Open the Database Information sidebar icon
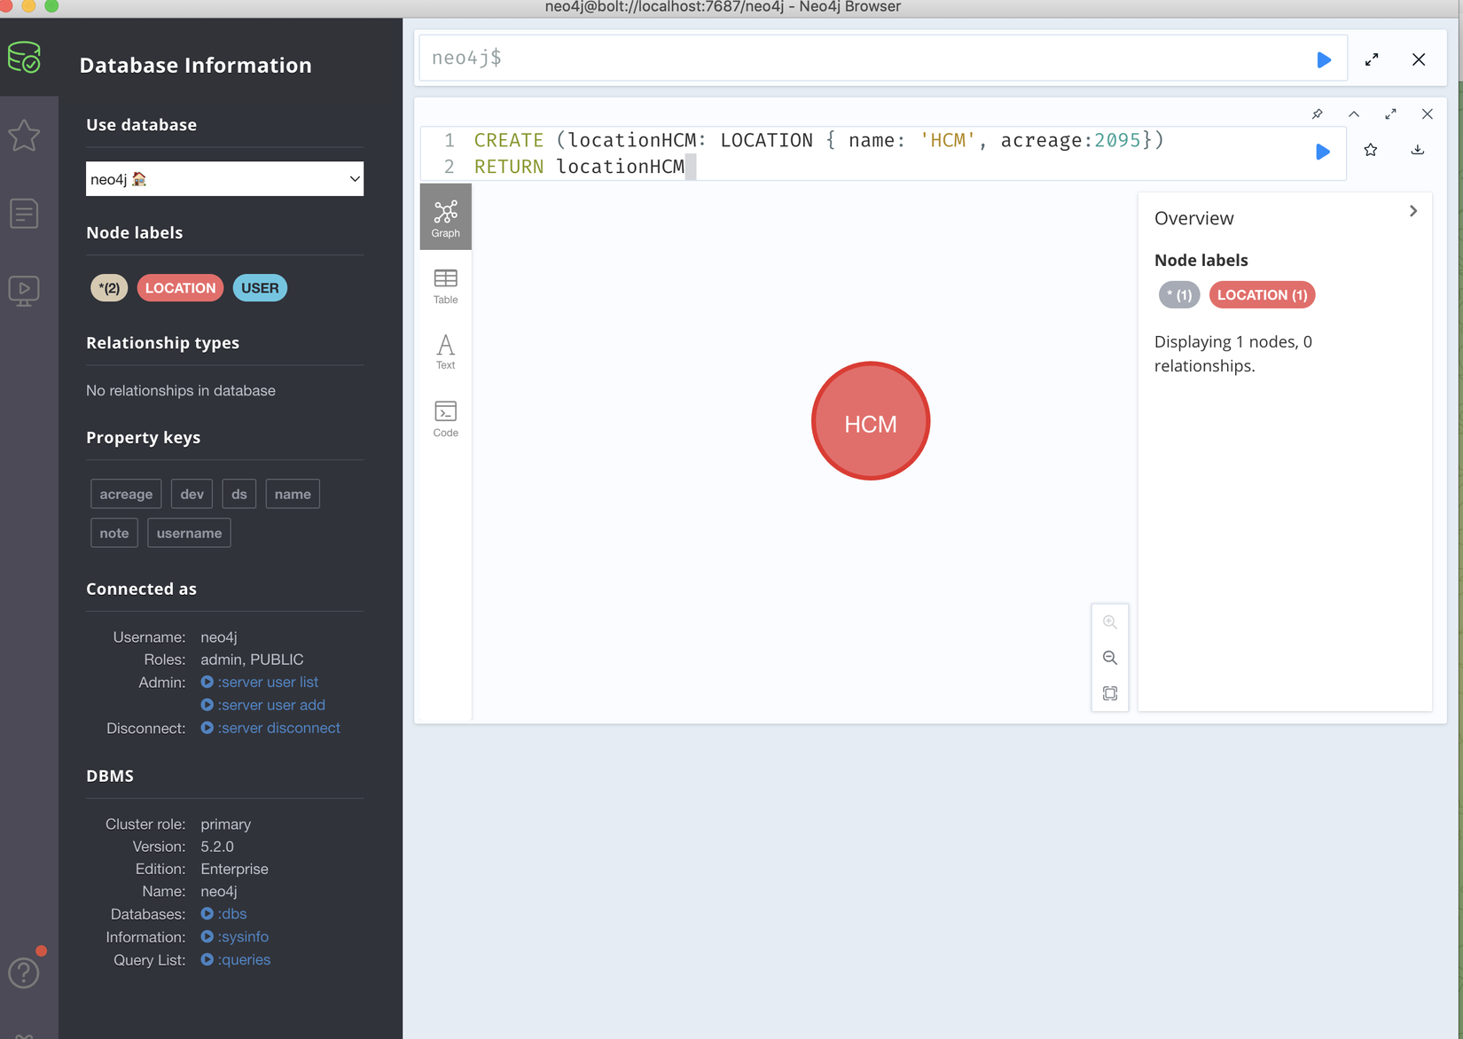Image resolution: width=1463 pixels, height=1039 pixels. coord(24,58)
